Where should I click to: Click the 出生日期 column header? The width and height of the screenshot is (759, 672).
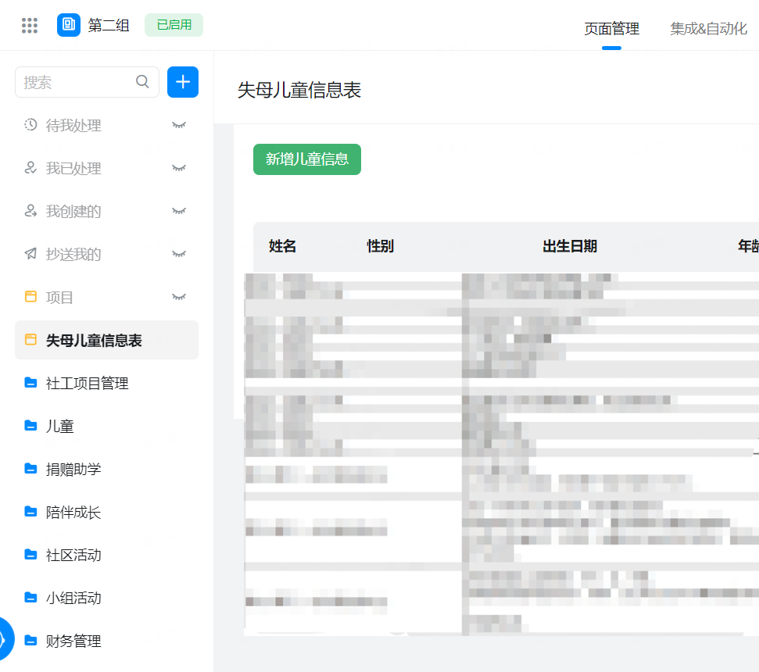[x=570, y=247]
